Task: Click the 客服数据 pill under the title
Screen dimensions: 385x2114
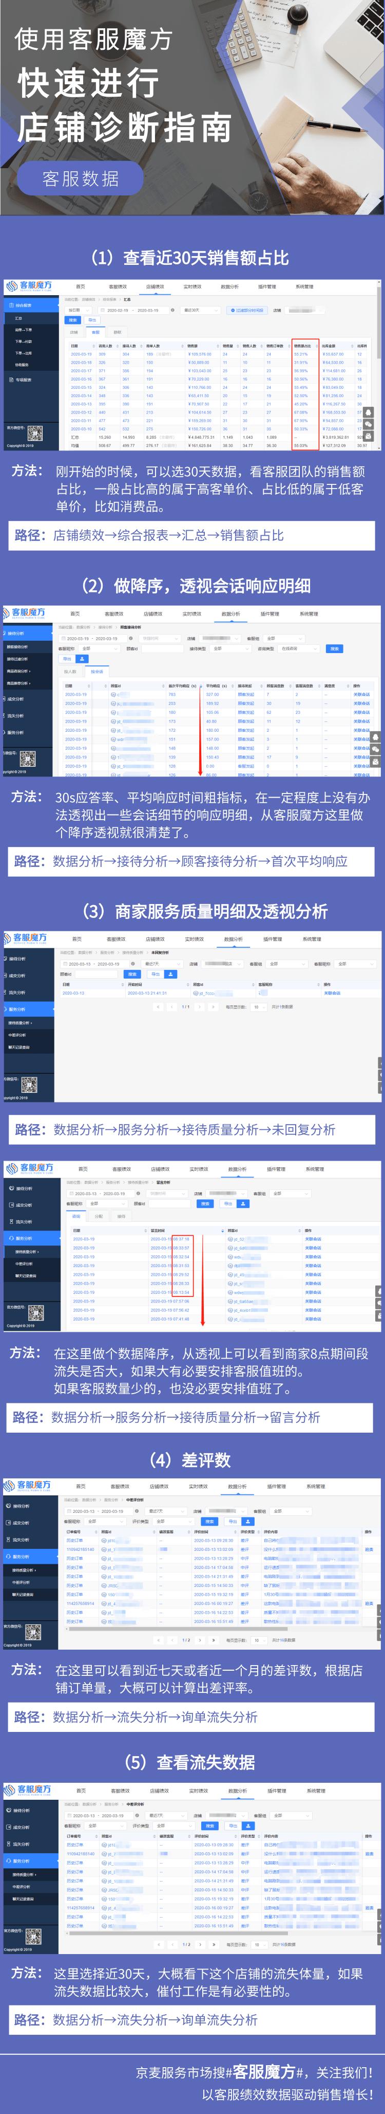Action: pos(80,178)
